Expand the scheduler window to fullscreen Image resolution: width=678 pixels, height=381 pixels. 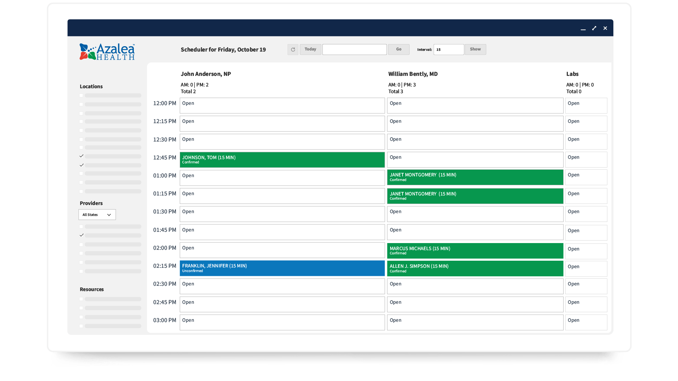[594, 28]
